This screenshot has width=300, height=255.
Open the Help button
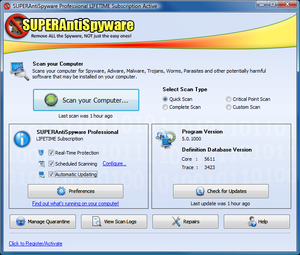pos(257,222)
